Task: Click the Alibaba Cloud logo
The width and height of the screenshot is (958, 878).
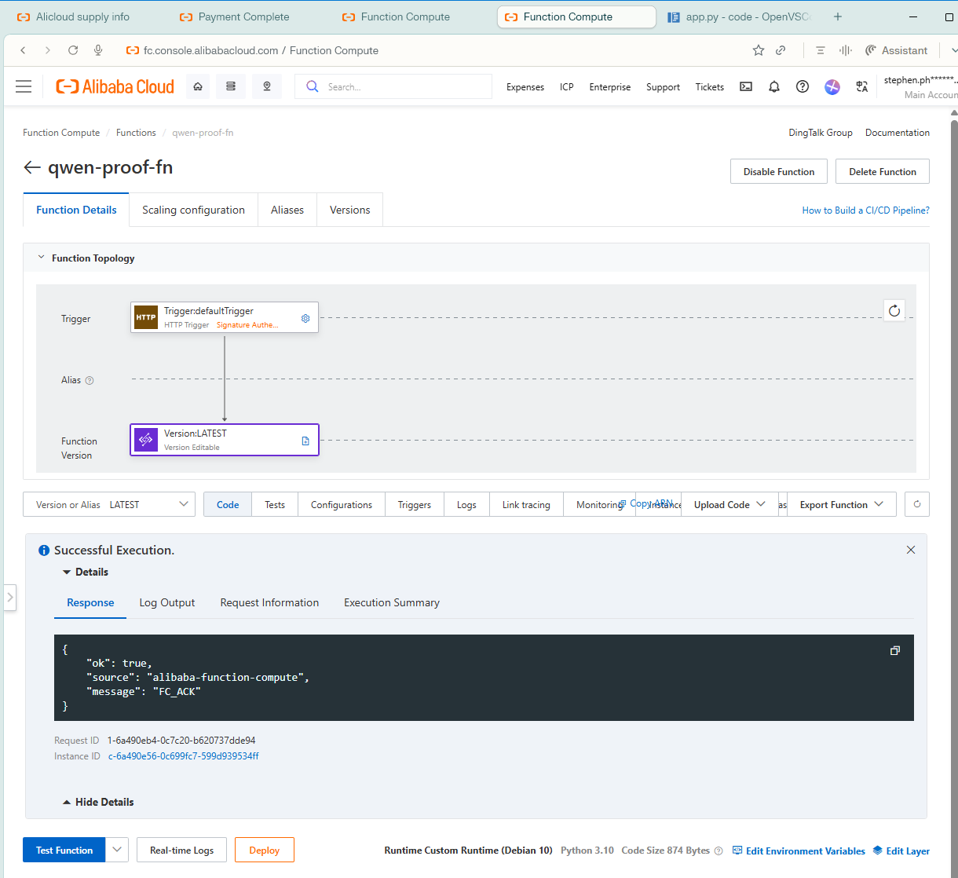Action: [x=115, y=86]
